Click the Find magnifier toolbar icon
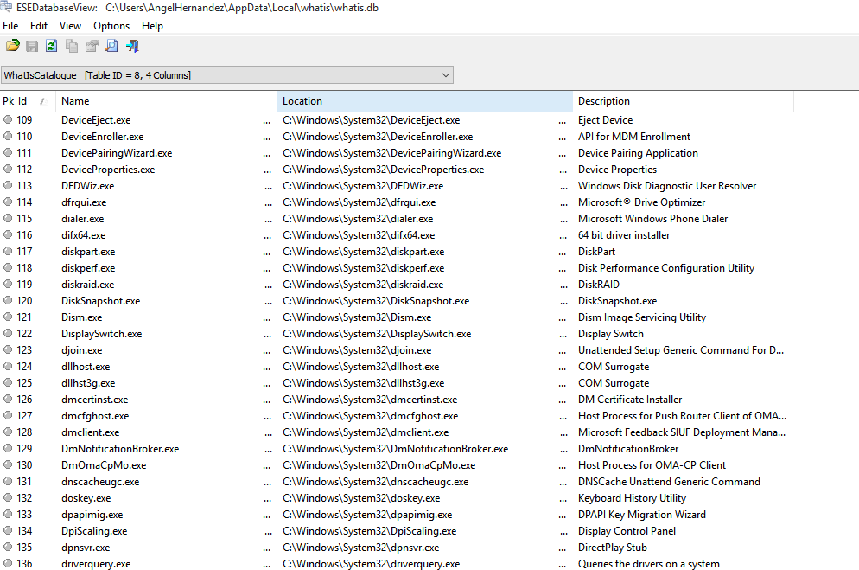Screen dimensions: 859x570 click(111, 46)
